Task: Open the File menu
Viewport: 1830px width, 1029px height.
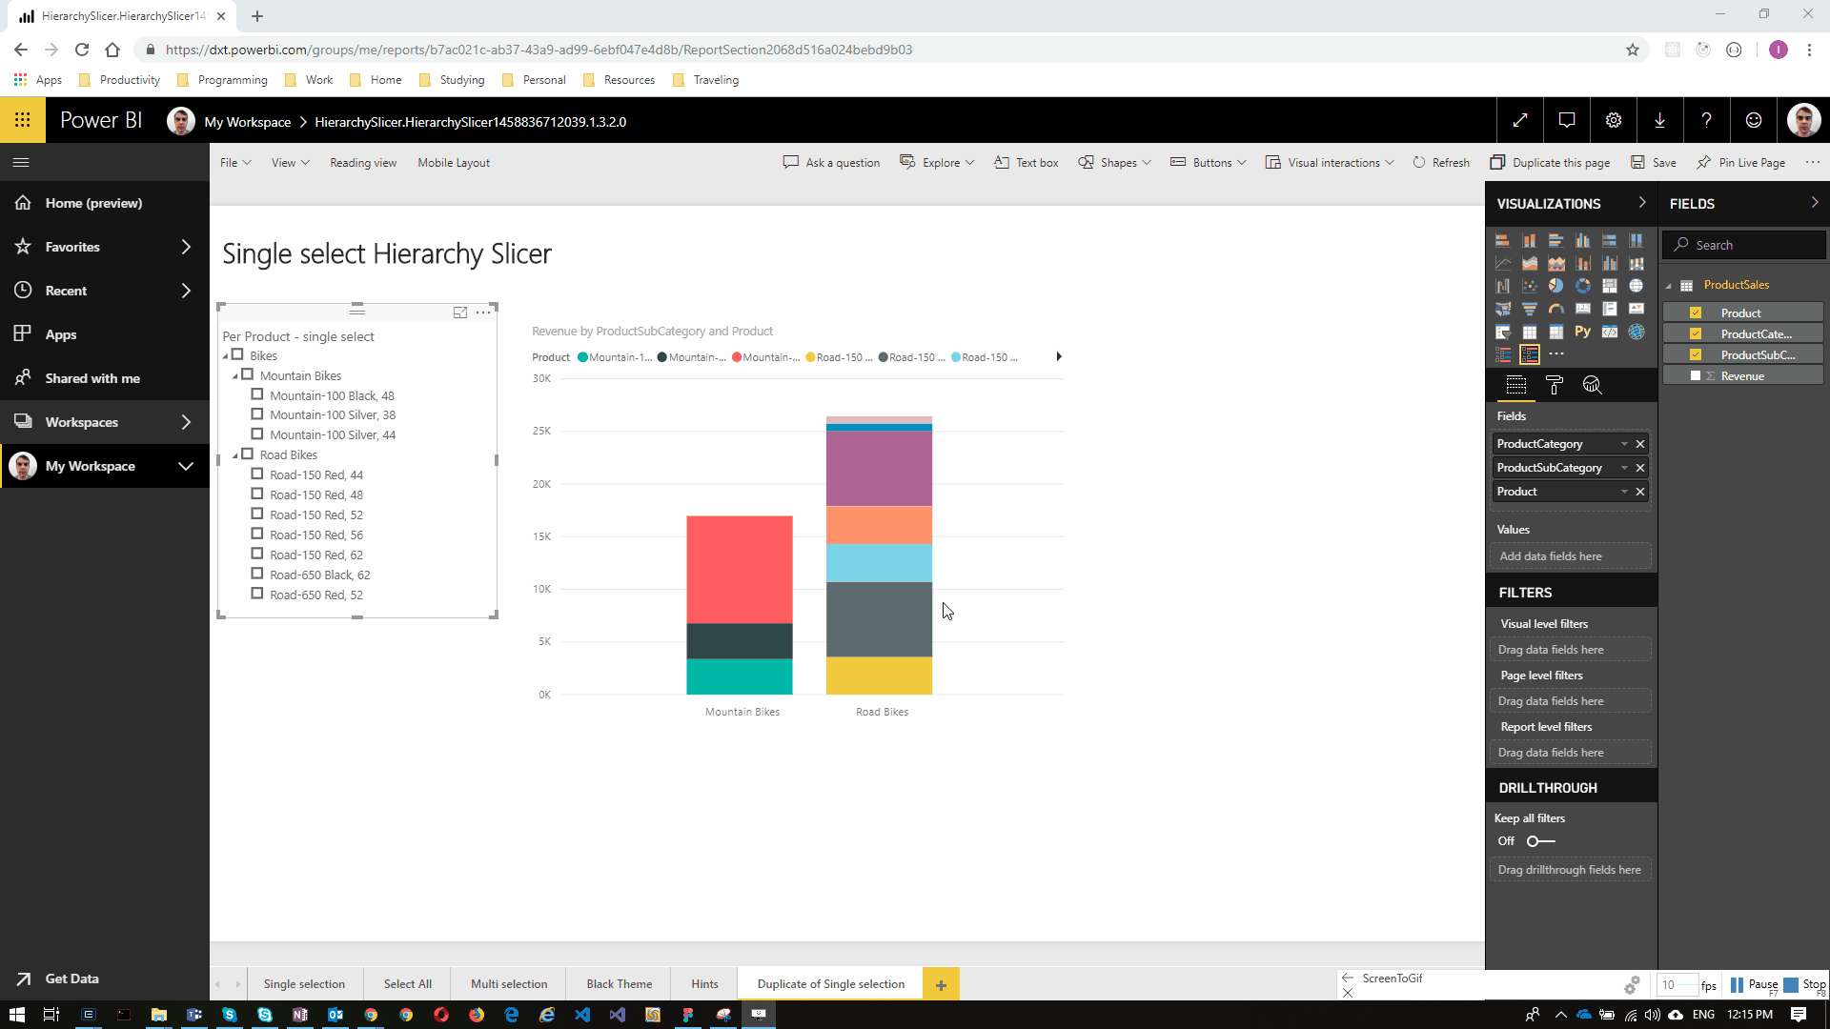Action: click(234, 163)
